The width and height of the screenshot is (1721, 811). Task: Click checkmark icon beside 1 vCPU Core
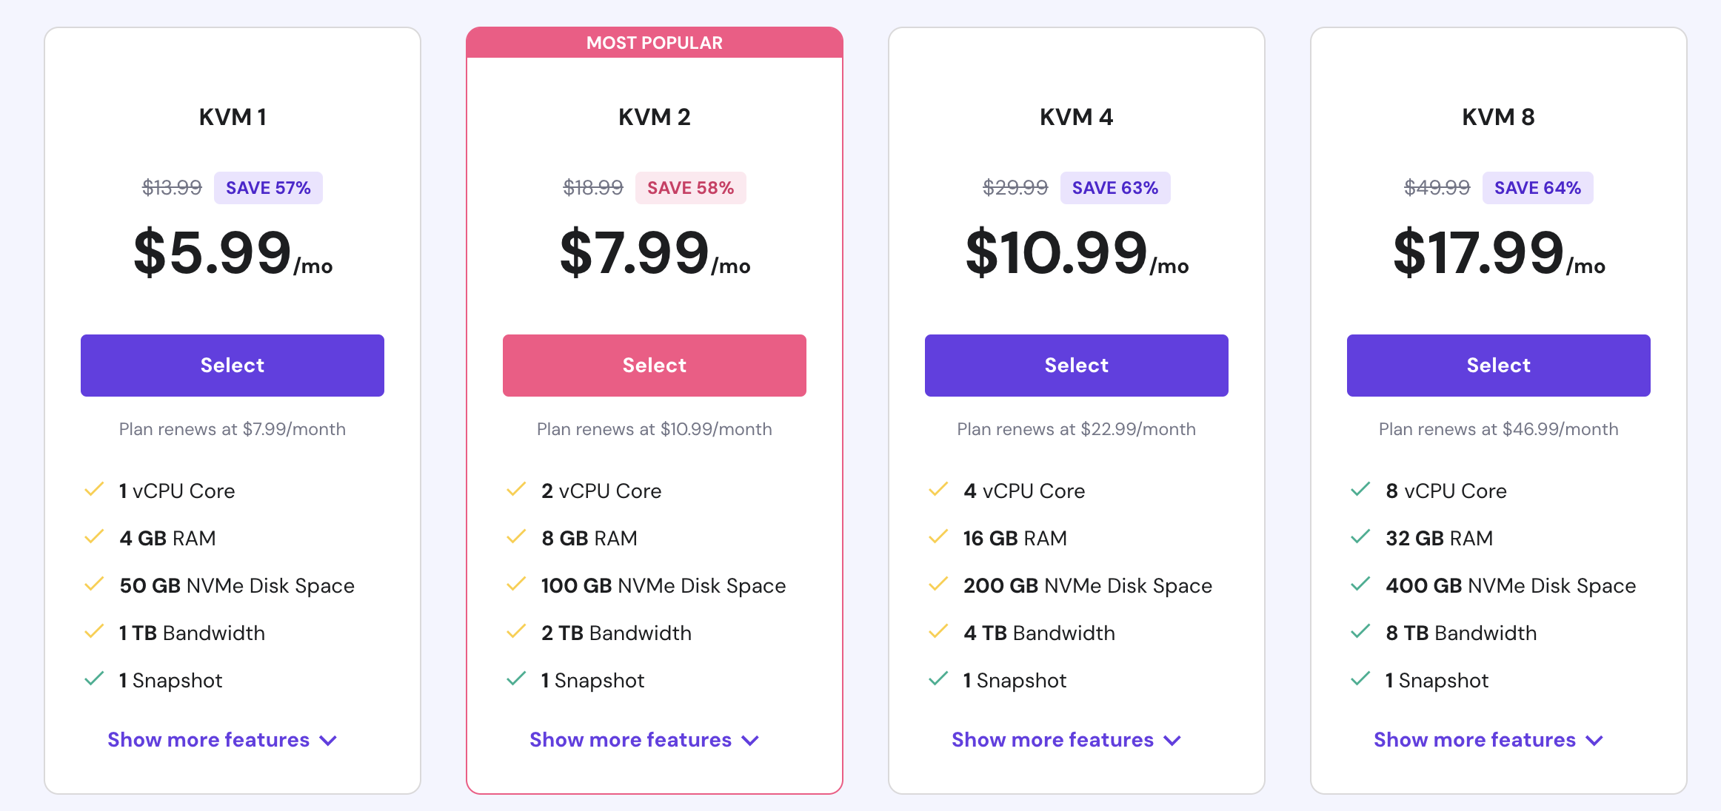[x=94, y=490]
